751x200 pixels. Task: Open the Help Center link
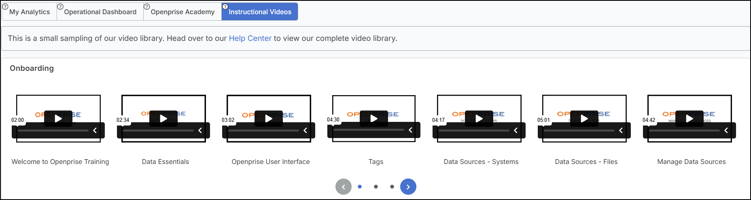[x=250, y=38]
